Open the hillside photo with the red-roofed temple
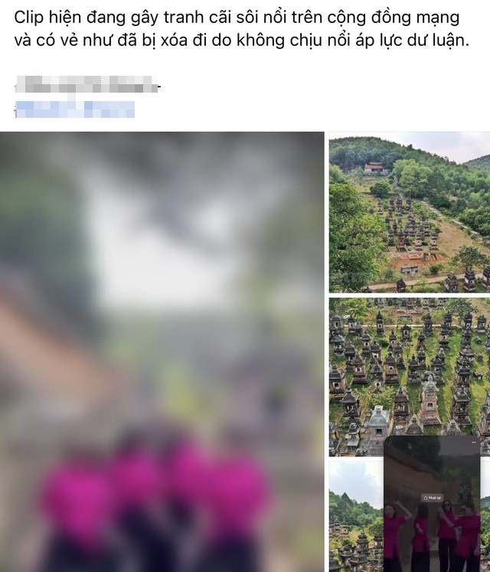 tap(410, 212)
